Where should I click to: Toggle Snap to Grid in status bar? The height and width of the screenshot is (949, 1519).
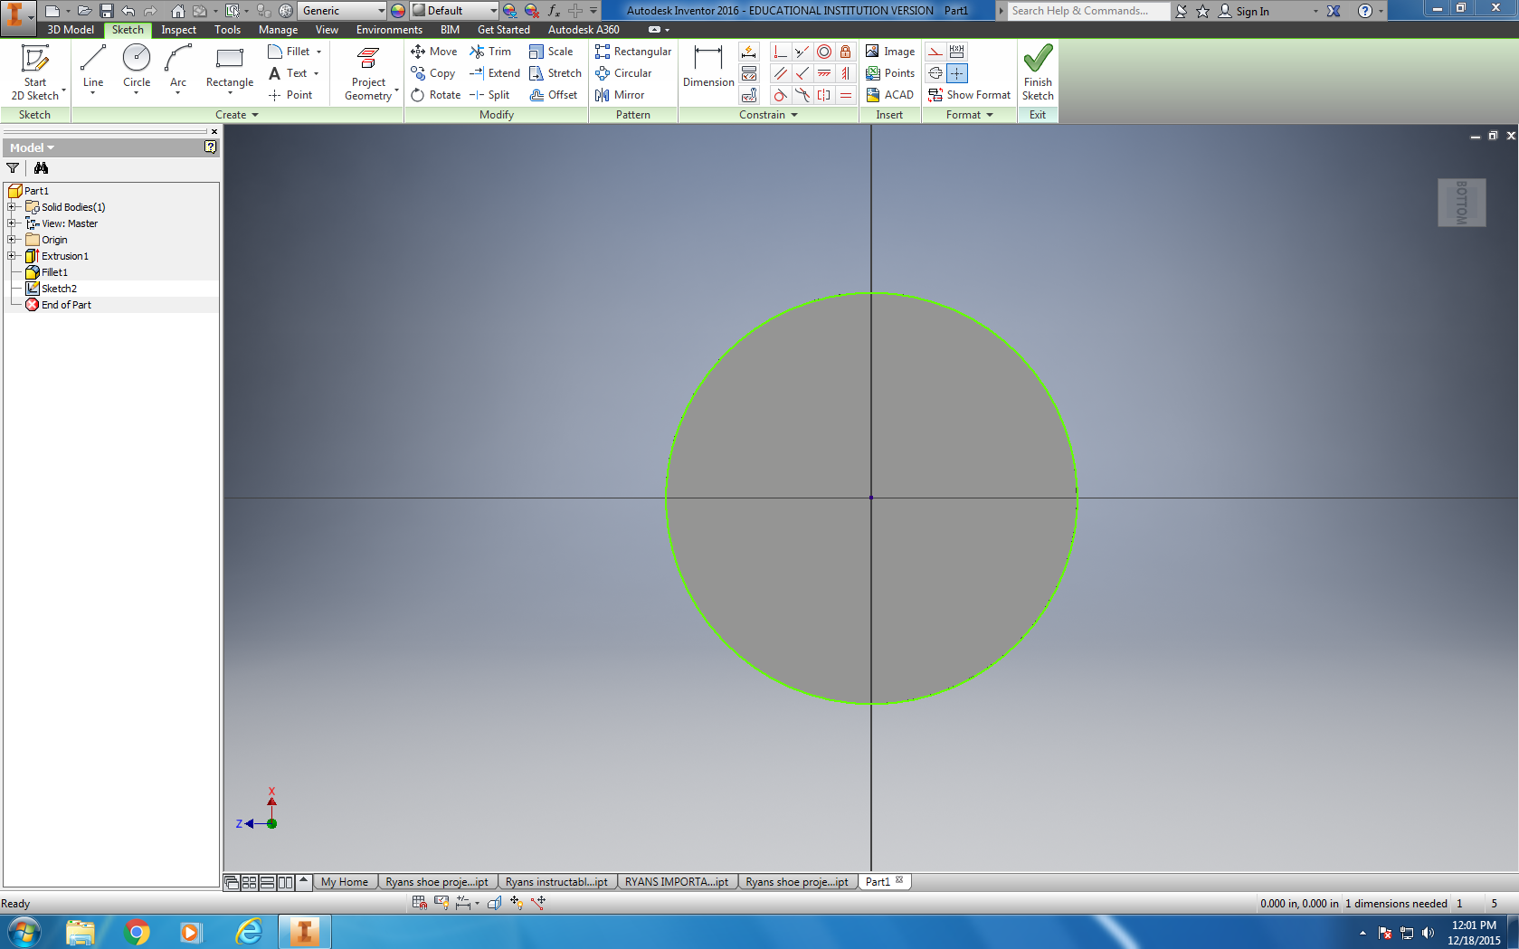[420, 903]
